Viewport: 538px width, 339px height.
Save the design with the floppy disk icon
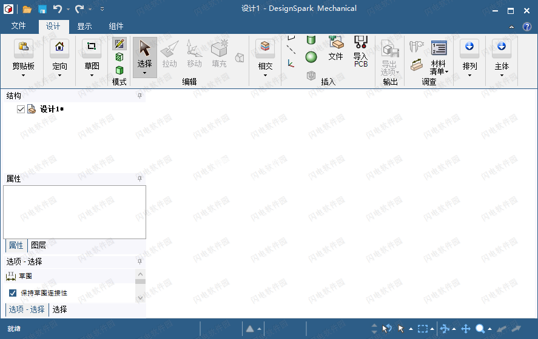42,9
